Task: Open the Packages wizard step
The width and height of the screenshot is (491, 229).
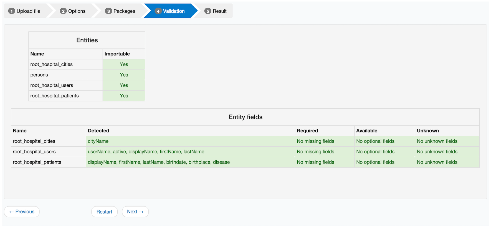Action: (x=124, y=11)
